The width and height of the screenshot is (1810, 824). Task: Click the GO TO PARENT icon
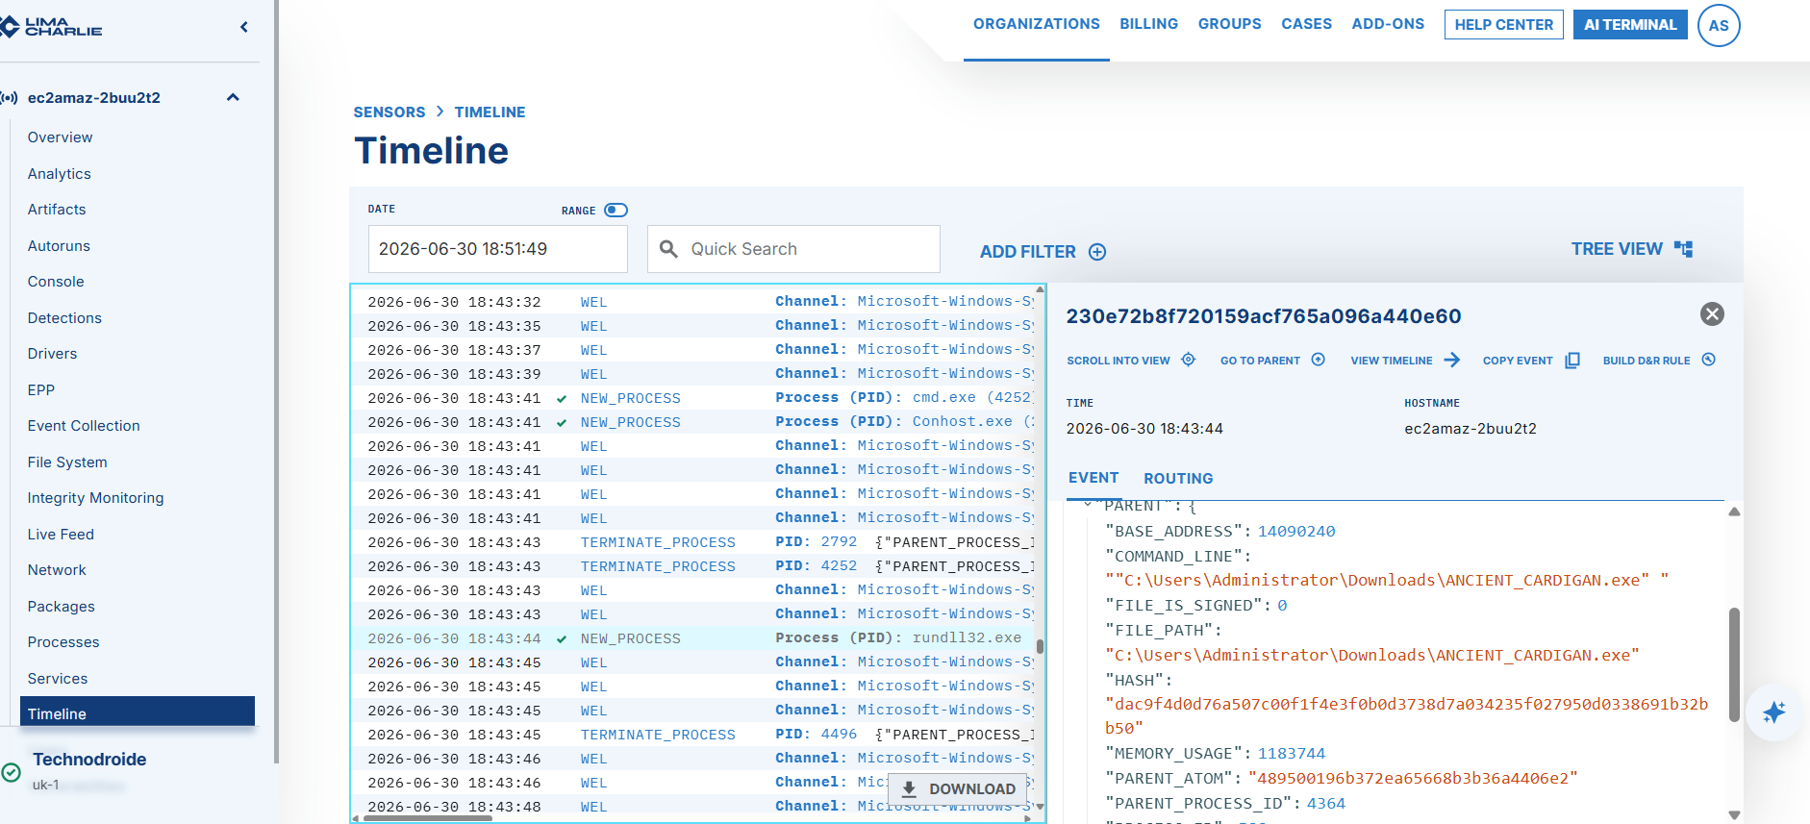[x=1319, y=360]
